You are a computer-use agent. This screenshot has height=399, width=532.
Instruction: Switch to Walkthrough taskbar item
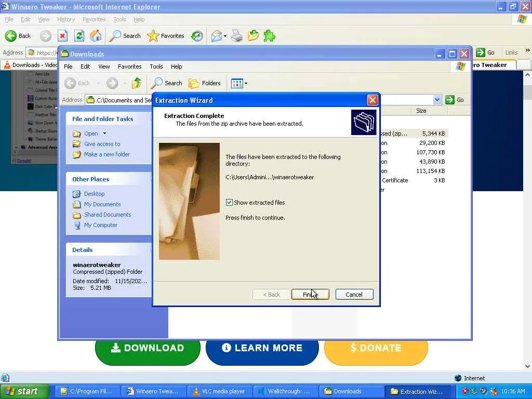(285, 391)
